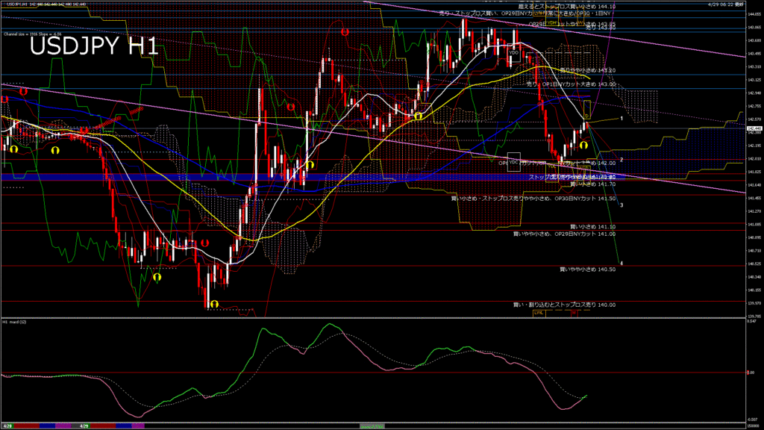This screenshot has width=764, height=430.
Task: Click the 買いやや小さめ 140.50 level label
Action: point(587,269)
